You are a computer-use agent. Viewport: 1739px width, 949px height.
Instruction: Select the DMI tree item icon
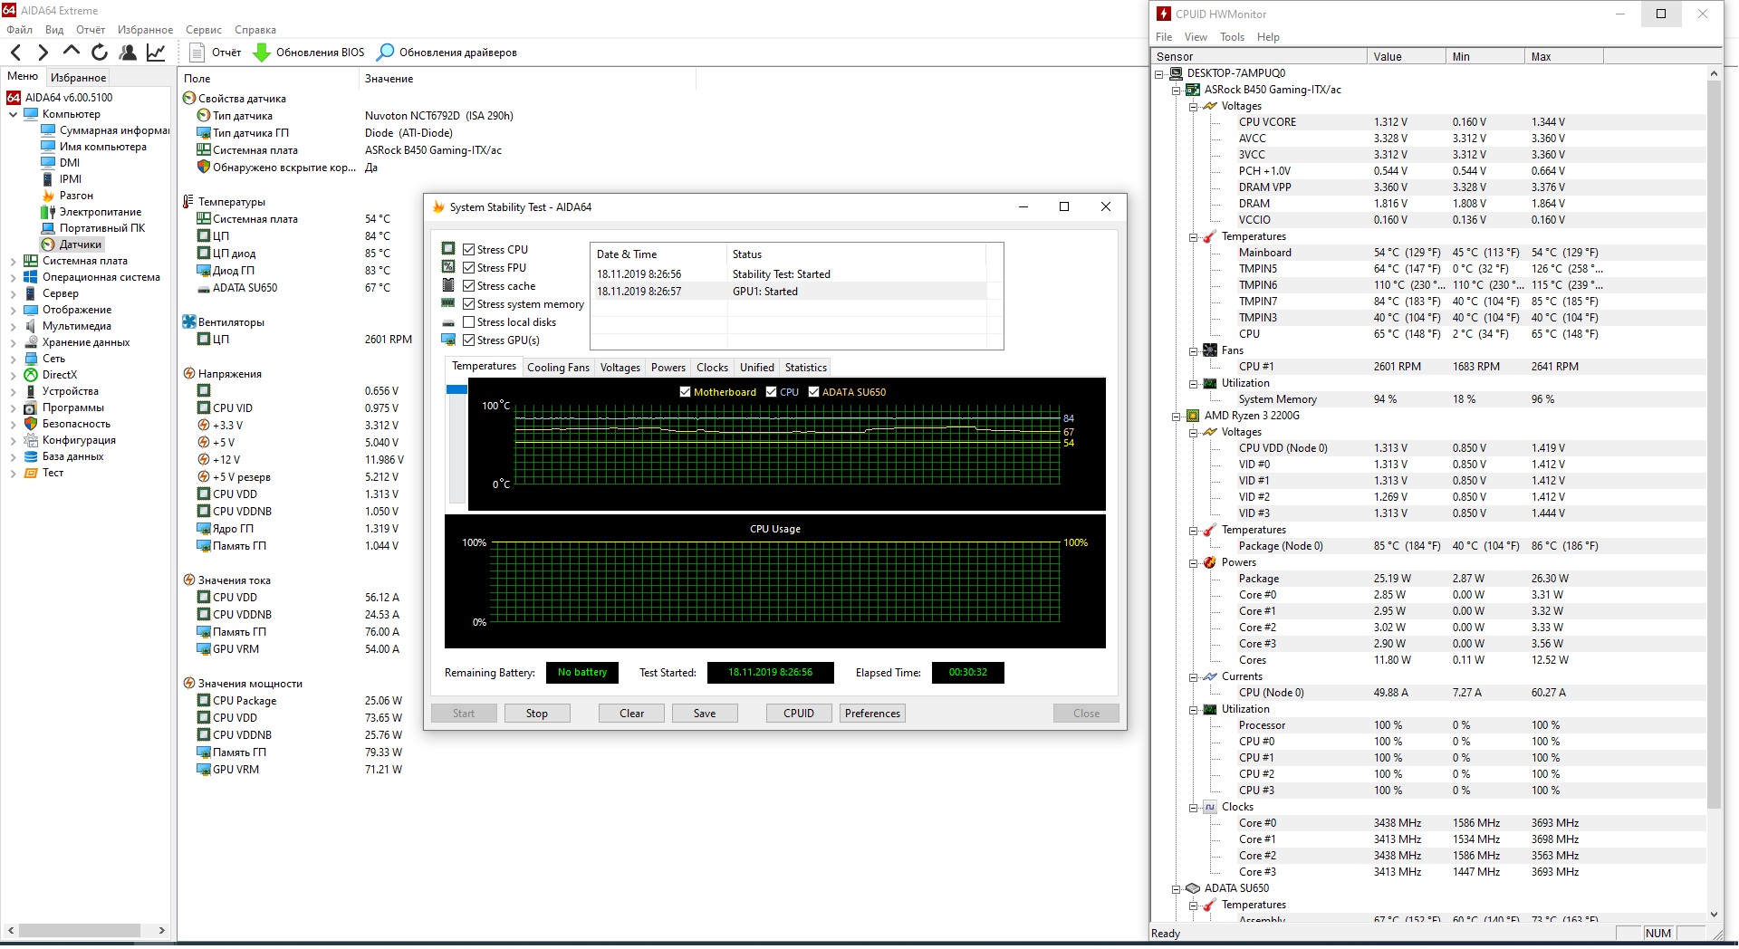pyautogui.click(x=48, y=163)
